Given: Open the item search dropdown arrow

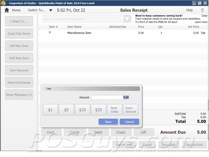Looking at the screenshot, I should (x=127, y=19).
